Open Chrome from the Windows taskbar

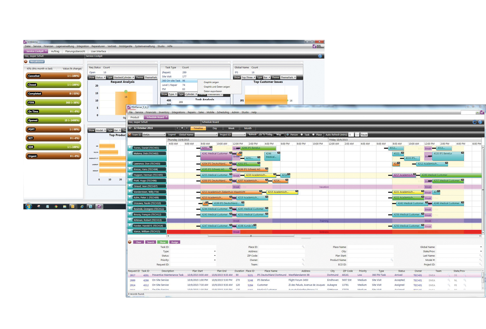56,206
